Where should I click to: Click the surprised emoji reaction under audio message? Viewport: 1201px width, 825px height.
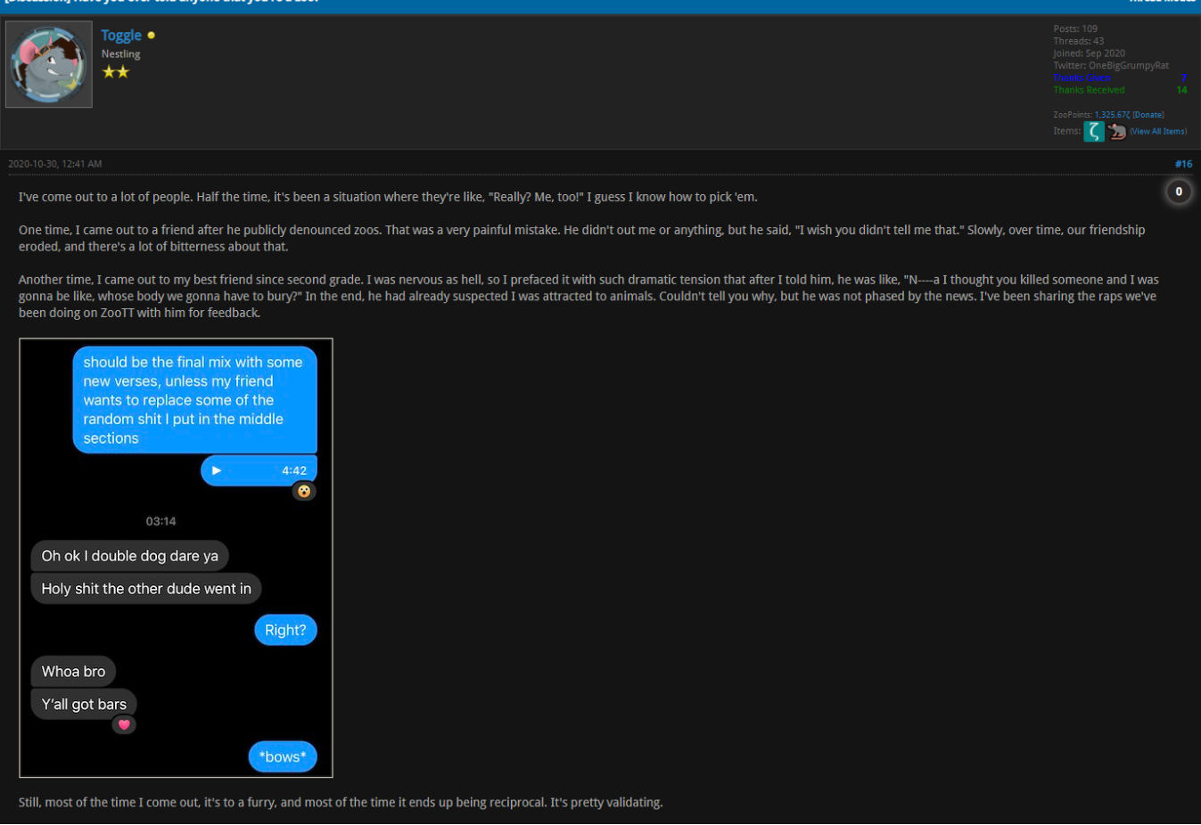pyautogui.click(x=304, y=491)
